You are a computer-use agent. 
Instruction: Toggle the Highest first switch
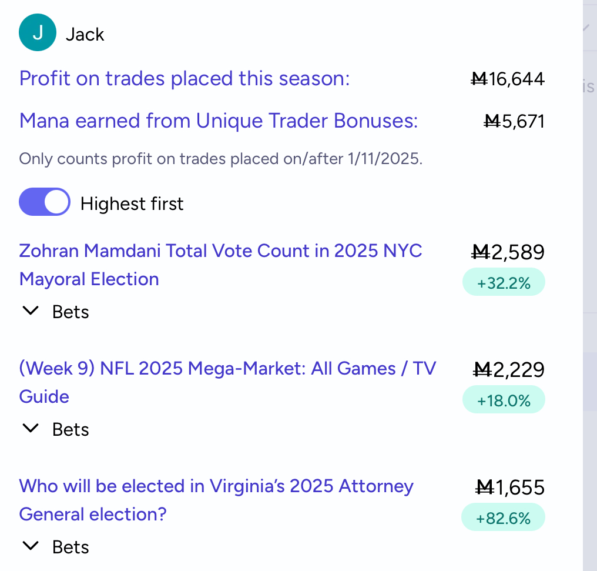coord(45,203)
